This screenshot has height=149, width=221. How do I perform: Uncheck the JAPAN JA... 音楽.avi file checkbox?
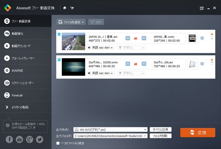point(59,34)
